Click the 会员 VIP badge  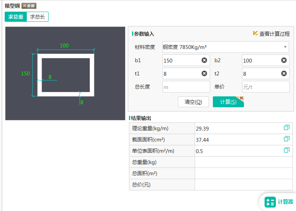29,6
